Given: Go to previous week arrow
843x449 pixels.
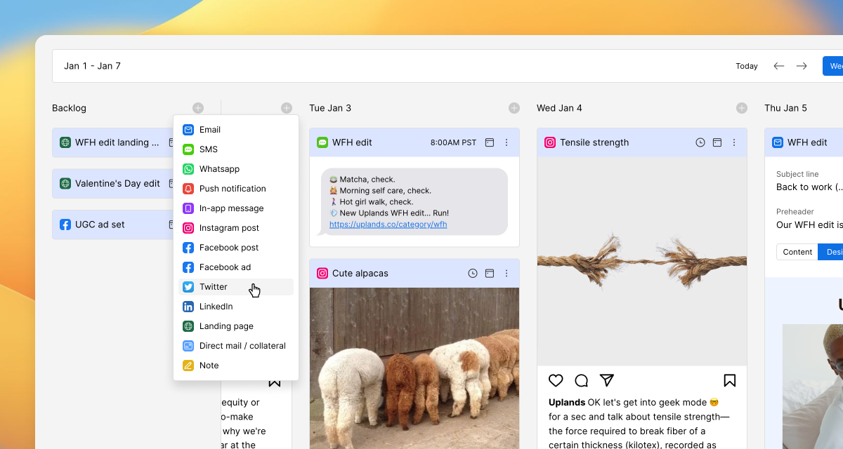Looking at the screenshot, I should click(x=779, y=66).
